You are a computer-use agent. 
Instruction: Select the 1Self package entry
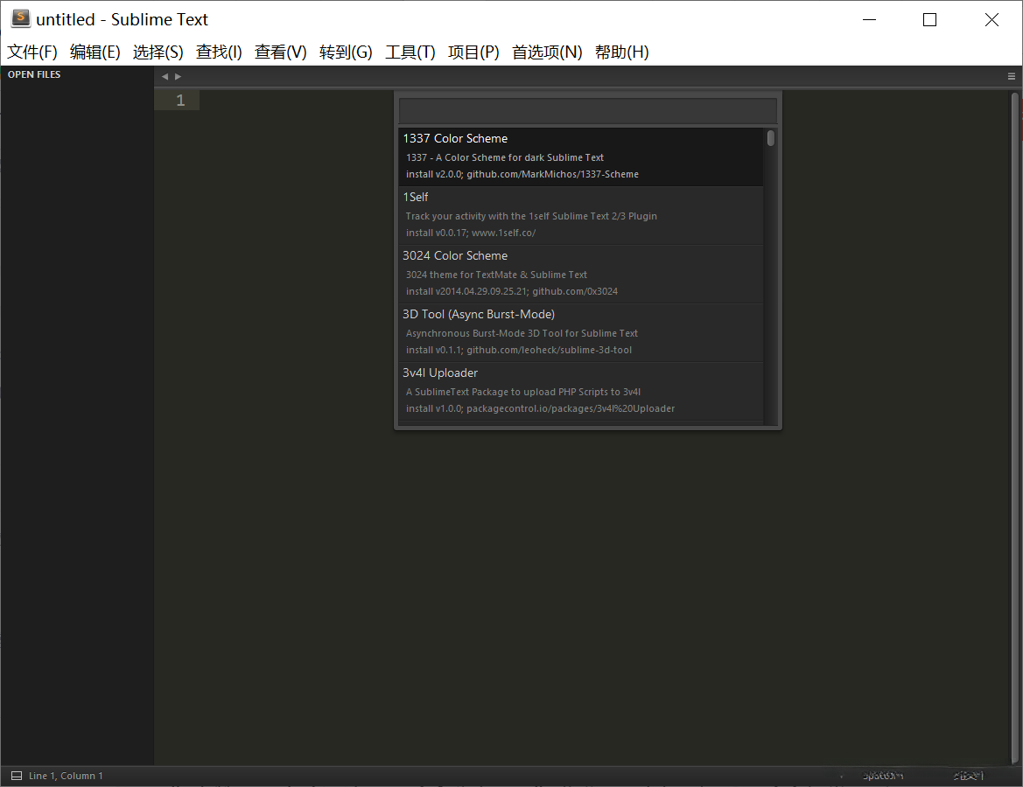click(x=581, y=215)
